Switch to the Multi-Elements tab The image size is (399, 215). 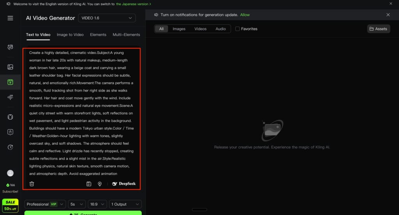126,35
